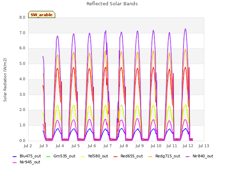
Task: Click the Reflected Solar Bands chart title
Action: (112, 4)
